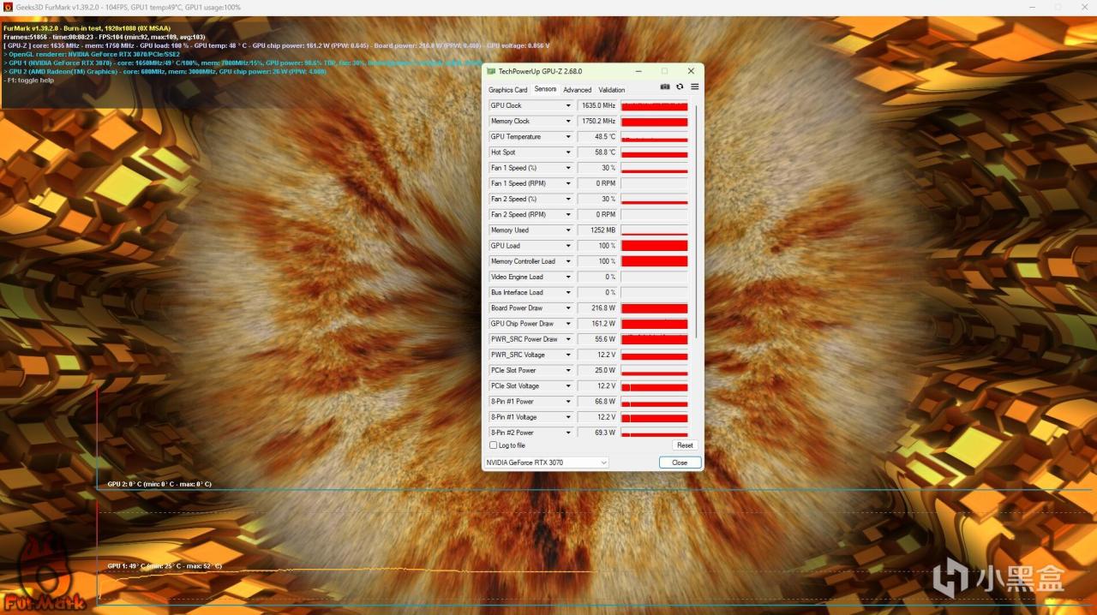Click the 58.8 °C Hot Spot value

tap(597, 152)
